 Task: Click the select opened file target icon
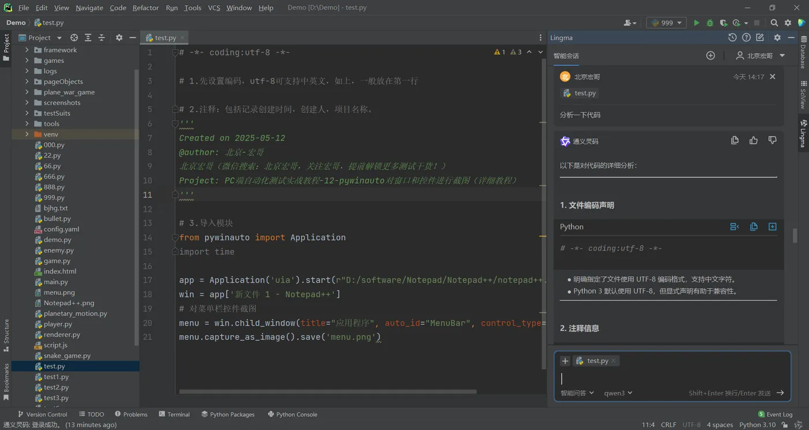pos(74,38)
